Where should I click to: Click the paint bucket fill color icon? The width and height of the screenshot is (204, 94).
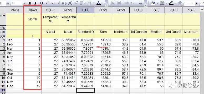(x=153, y=3)
